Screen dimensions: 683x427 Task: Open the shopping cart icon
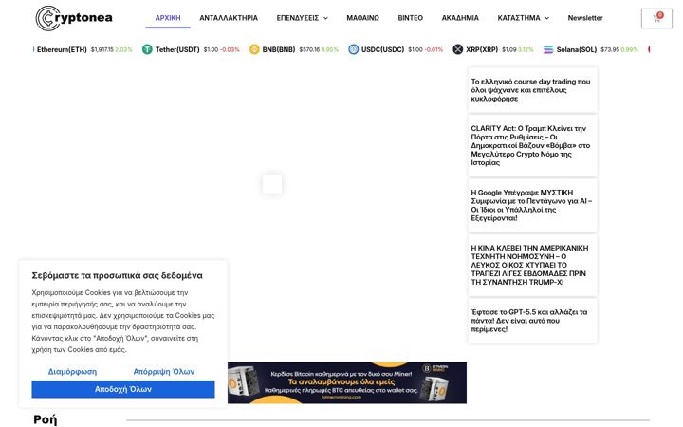656,18
